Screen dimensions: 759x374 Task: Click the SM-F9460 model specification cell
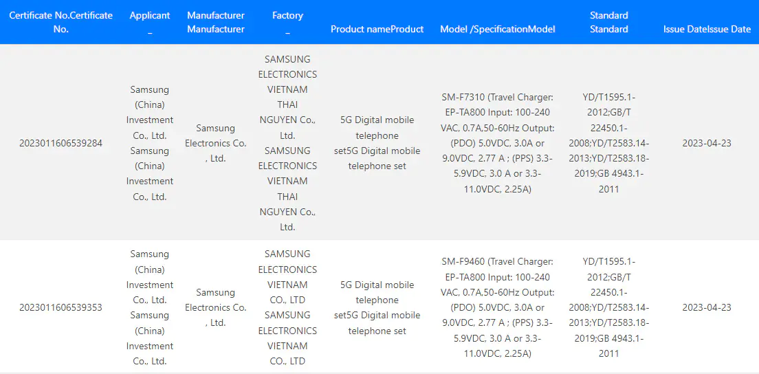coord(498,307)
